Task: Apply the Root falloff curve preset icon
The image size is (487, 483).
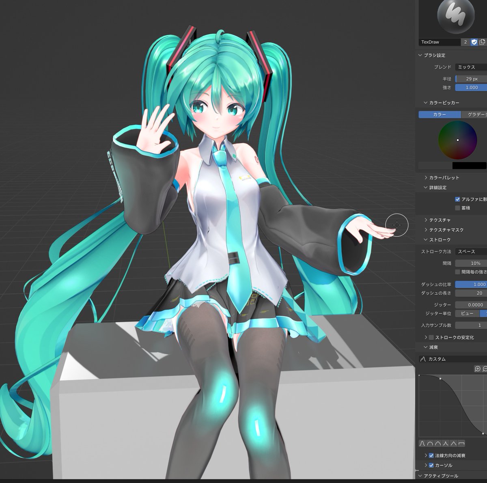Action: (437, 444)
